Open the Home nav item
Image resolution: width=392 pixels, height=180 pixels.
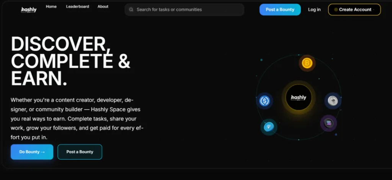click(x=51, y=6)
